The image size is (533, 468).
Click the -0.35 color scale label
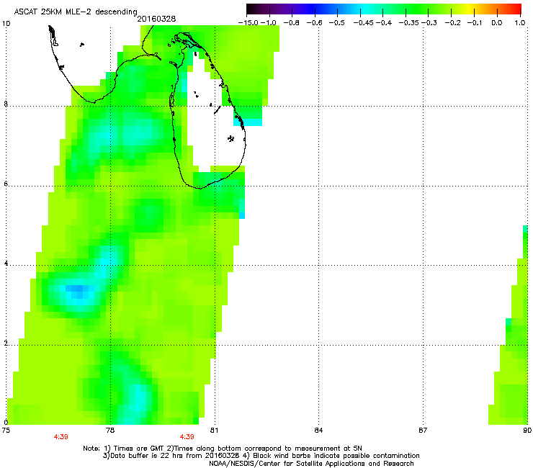point(409,23)
